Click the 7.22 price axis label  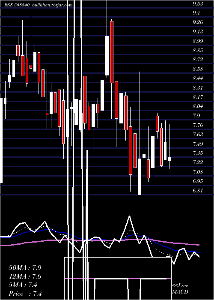198,162
